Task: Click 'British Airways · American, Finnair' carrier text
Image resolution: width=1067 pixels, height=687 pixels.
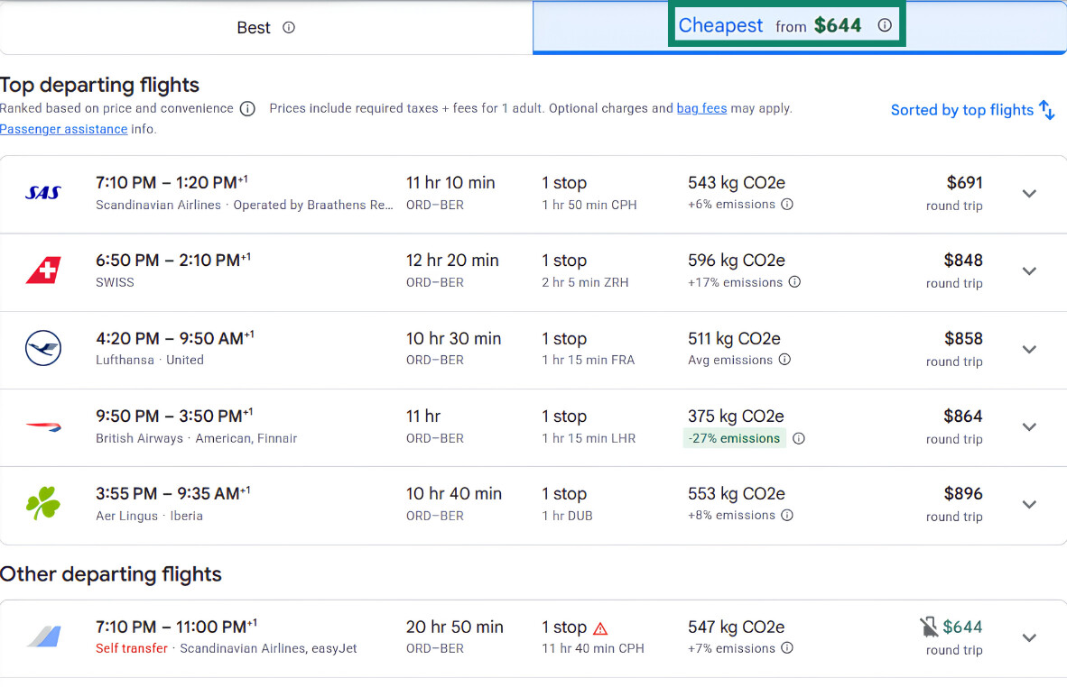Action: [197, 438]
